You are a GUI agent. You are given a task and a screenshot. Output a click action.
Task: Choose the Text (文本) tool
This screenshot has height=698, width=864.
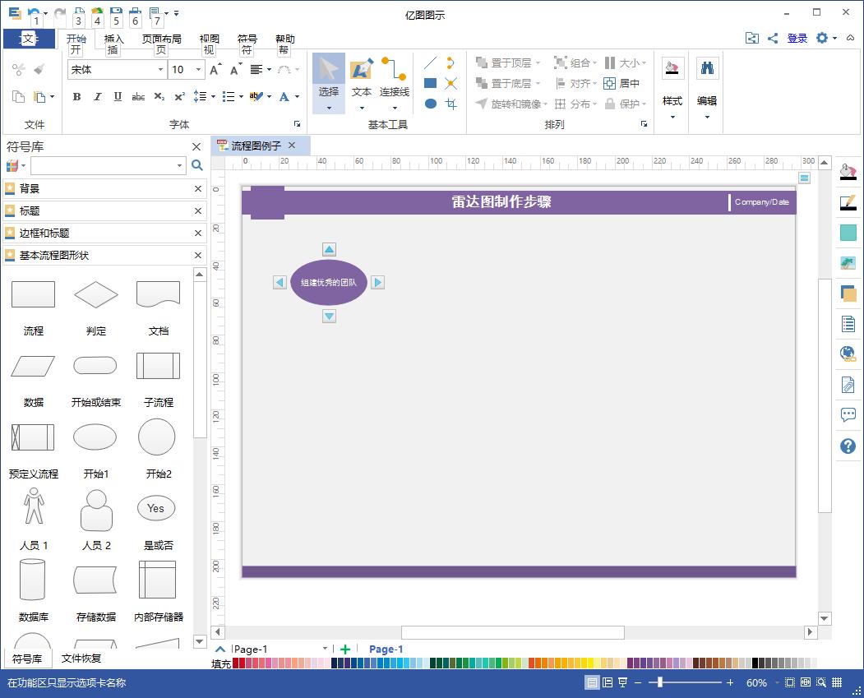tap(362, 78)
